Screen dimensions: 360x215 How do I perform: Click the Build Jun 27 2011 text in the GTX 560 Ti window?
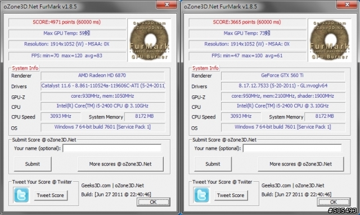[x=296, y=194]
